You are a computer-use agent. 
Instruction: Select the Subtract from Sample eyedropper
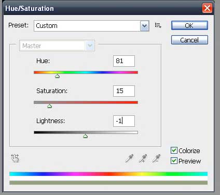pos(156,158)
